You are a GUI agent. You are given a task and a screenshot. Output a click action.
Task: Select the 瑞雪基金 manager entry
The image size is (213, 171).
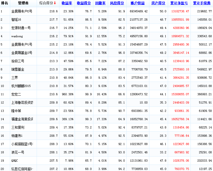(x=18, y=69)
